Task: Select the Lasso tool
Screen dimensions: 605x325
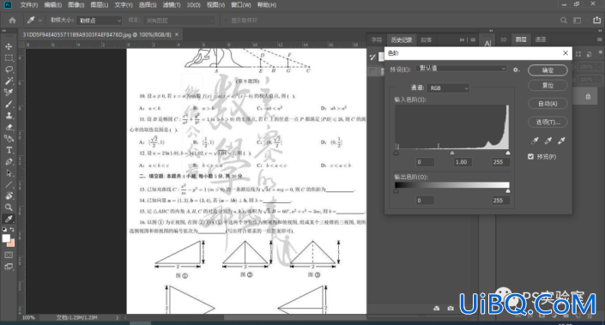Action: (9, 69)
